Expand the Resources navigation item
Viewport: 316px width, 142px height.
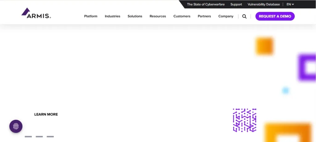click(158, 16)
